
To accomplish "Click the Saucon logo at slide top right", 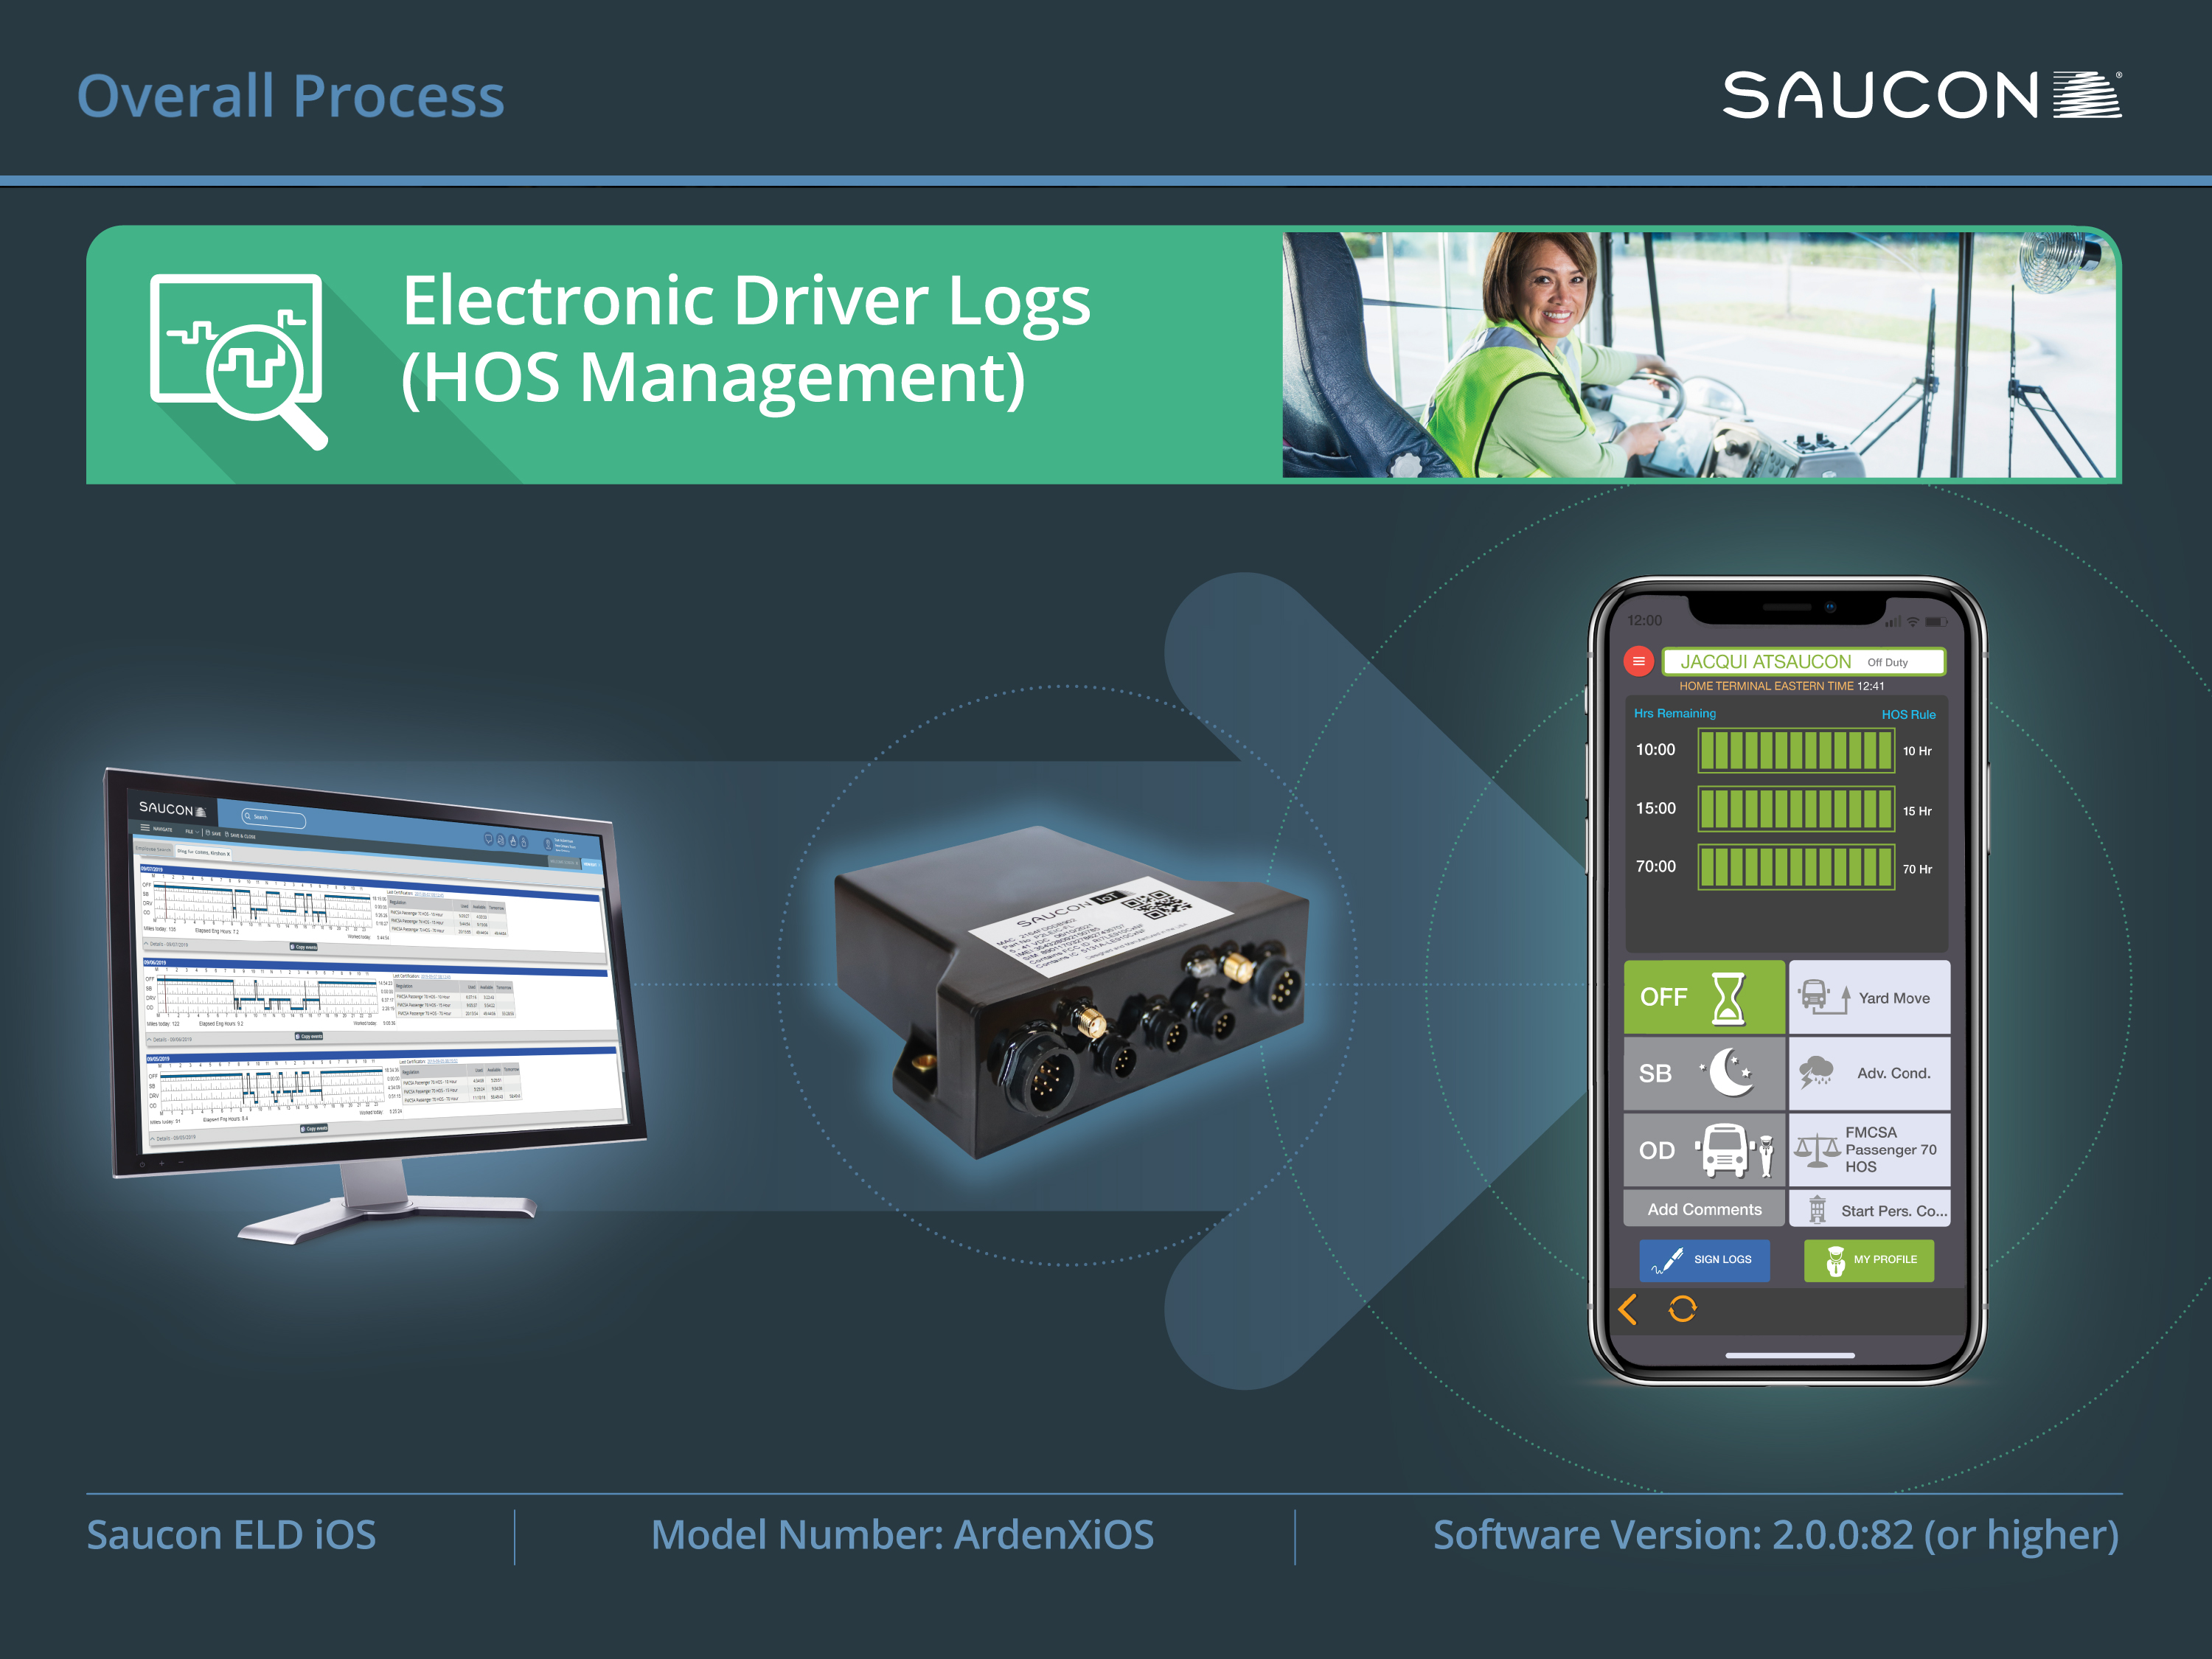I will (x=1922, y=95).
